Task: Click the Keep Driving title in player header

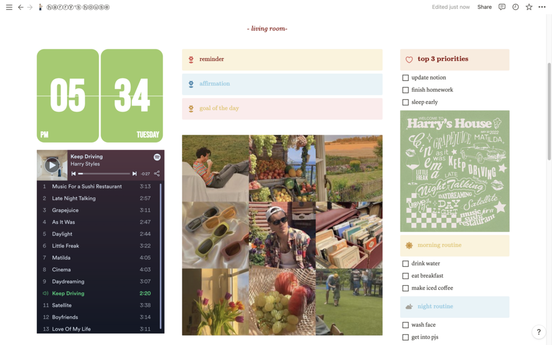Action: tap(87, 157)
